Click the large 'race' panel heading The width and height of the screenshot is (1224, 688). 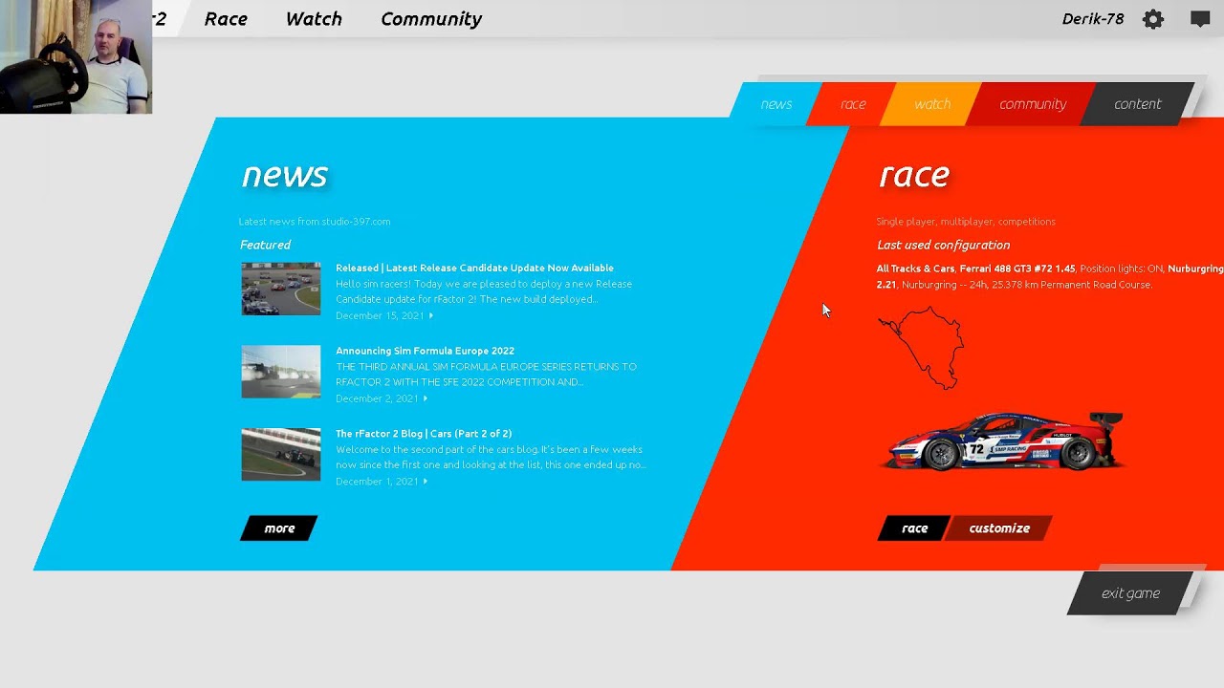(x=914, y=175)
